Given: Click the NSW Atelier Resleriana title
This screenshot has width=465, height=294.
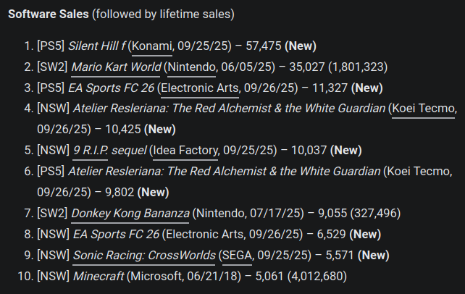Looking at the screenshot, I should click(229, 109).
